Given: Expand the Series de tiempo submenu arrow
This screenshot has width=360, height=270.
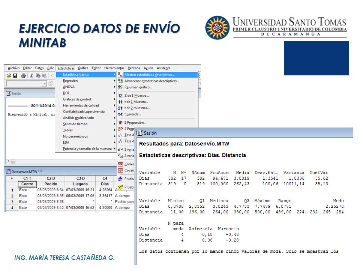Looking at the screenshot, I should click(114, 124).
